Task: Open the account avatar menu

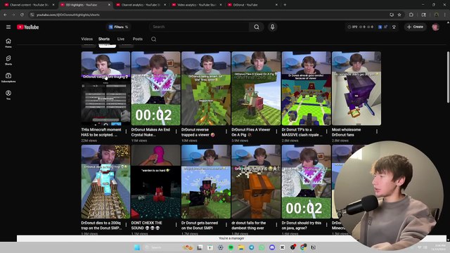Action: pos(435,27)
